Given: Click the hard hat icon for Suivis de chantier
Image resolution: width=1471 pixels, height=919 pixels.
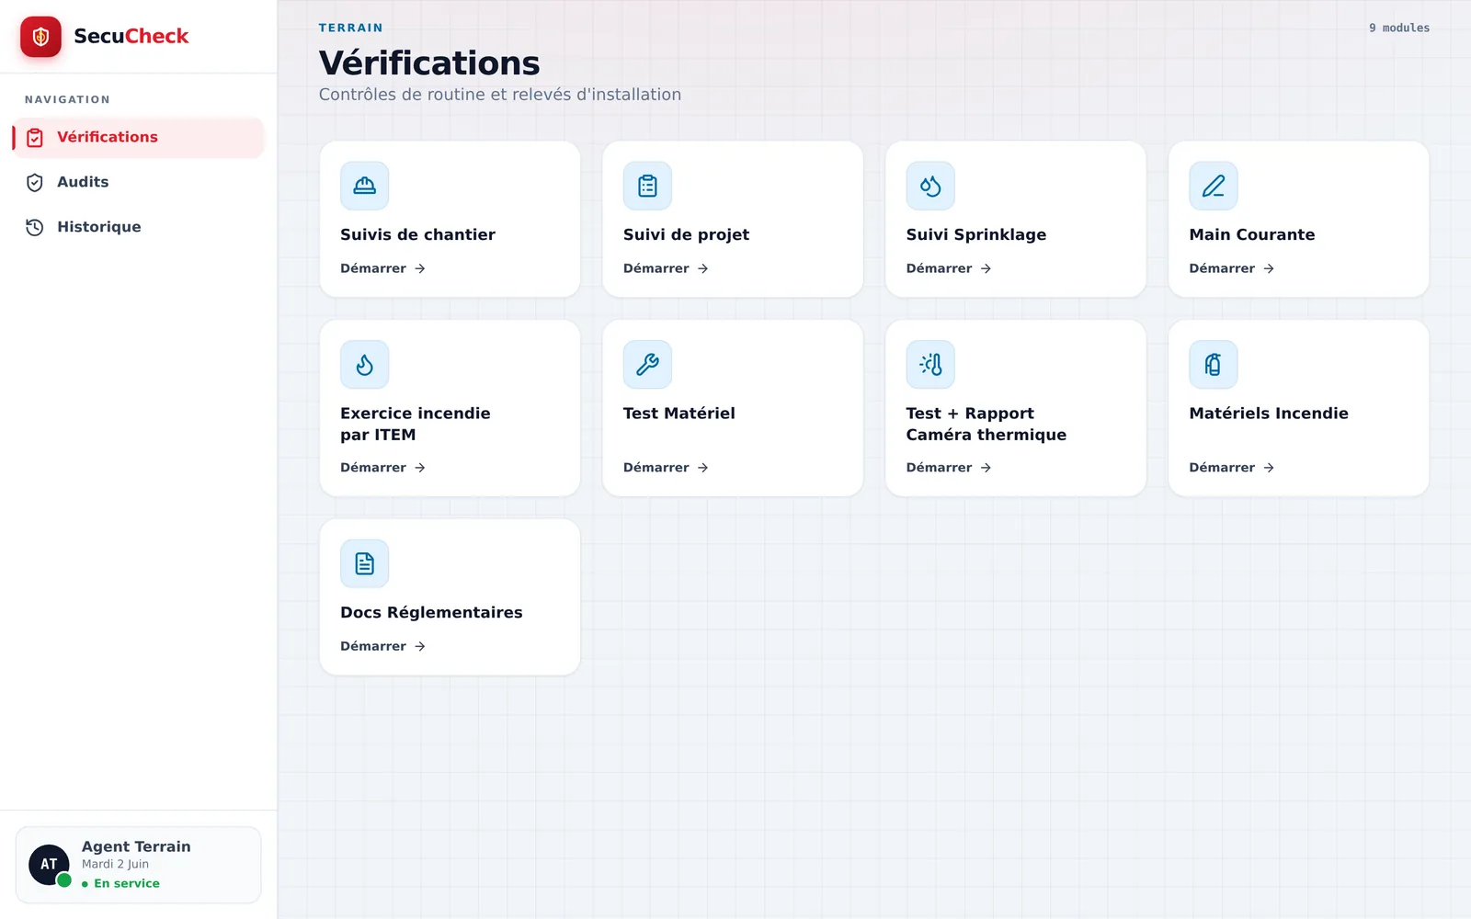Looking at the screenshot, I should click(x=364, y=186).
